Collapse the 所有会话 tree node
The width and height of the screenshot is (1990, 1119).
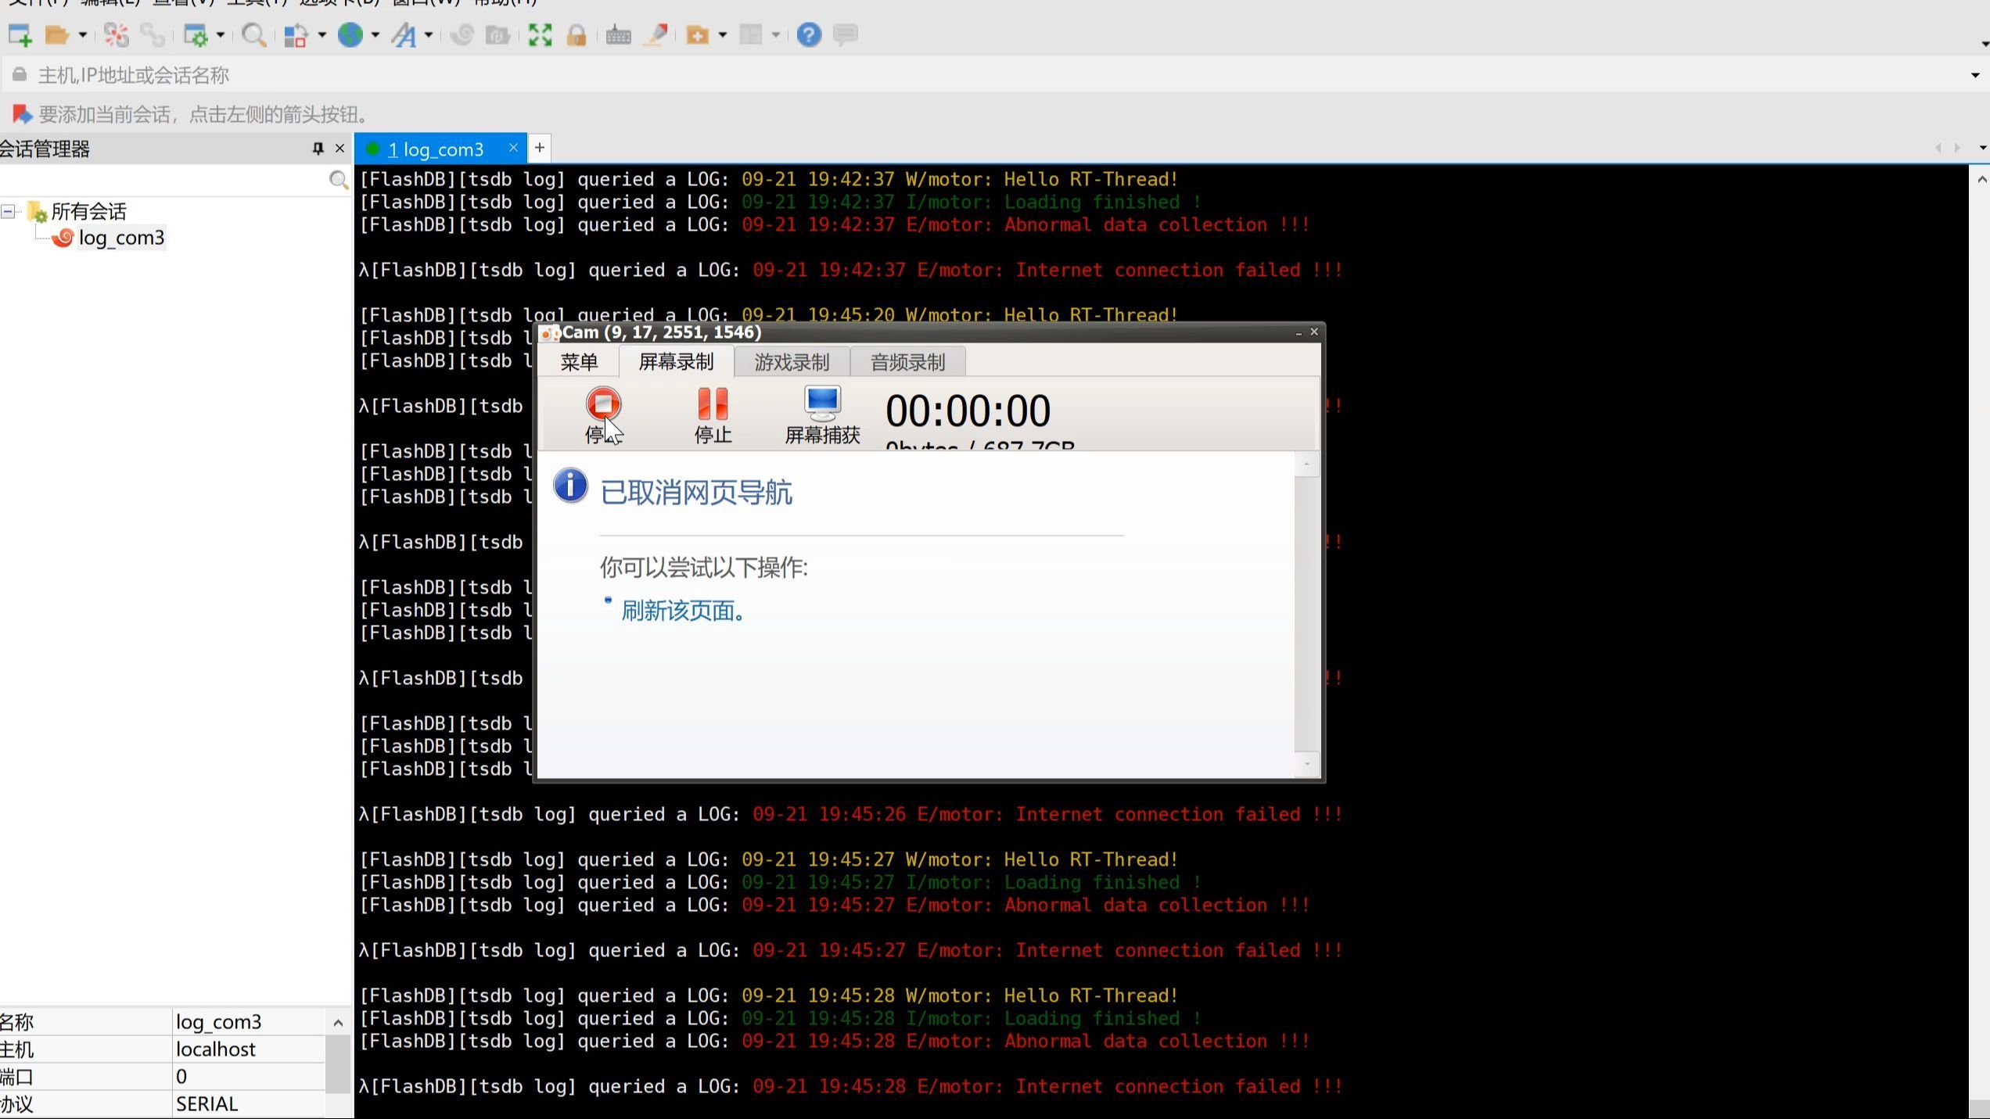coord(8,211)
